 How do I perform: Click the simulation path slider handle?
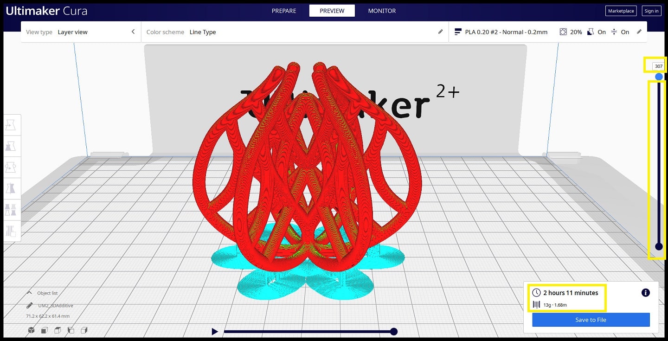coord(394,331)
